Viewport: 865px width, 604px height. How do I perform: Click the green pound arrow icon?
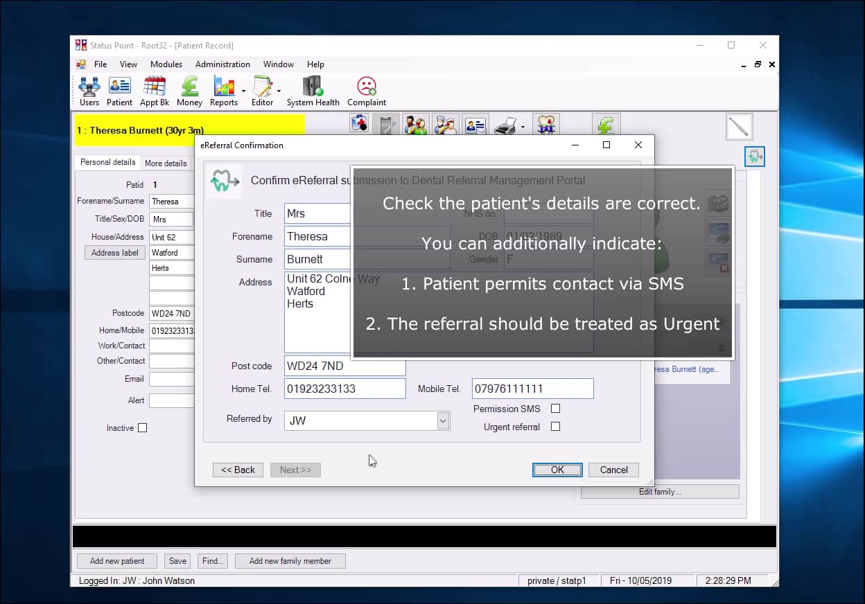pyautogui.click(x=606, y=125)
